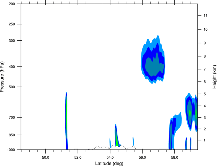Click the narrow green plume near latitude 51.3
The width and height of the screenshot is (217, 166).
[66, 115]
